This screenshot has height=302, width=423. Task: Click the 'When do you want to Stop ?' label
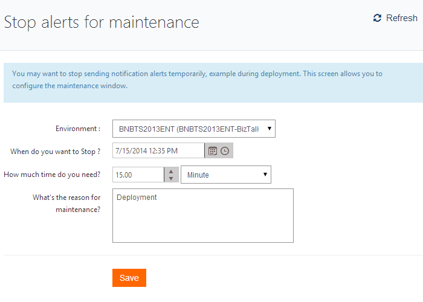[x=56, y=151]
